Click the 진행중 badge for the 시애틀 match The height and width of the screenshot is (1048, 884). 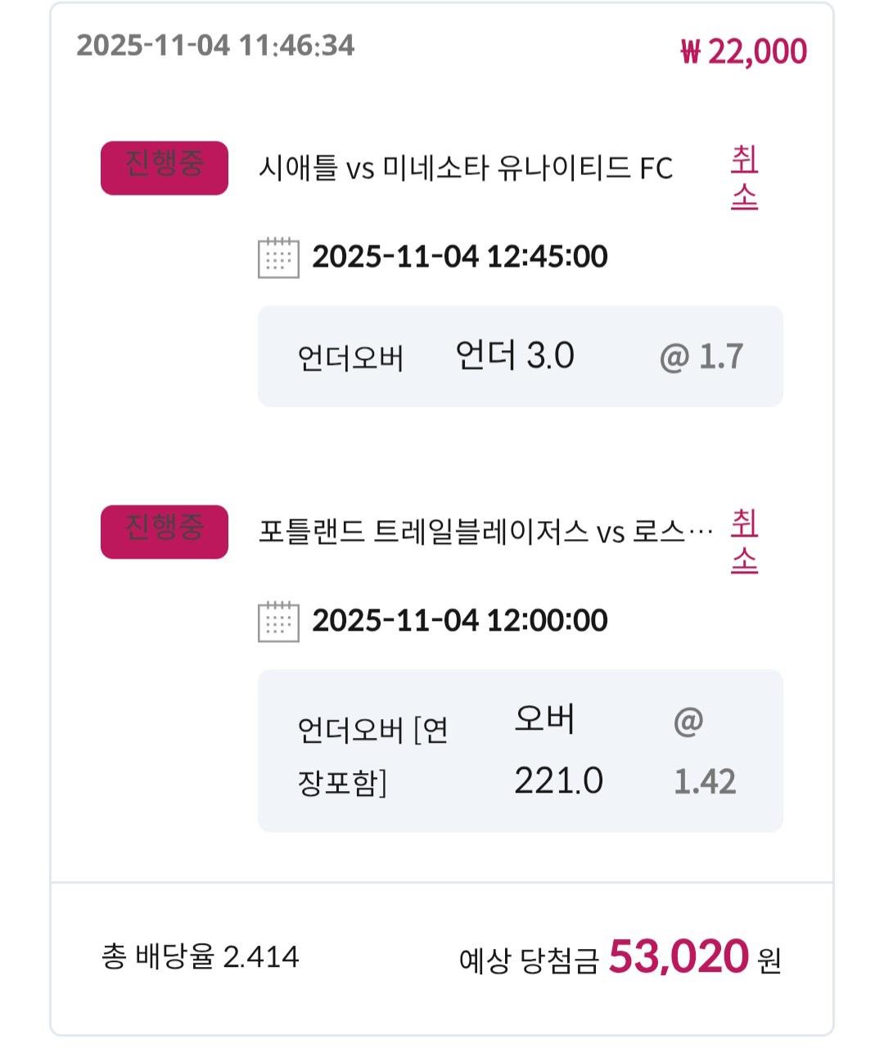coord(165,168)
